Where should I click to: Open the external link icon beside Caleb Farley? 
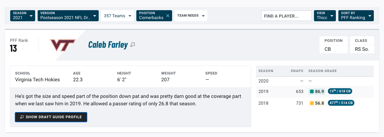coord(133,45)
